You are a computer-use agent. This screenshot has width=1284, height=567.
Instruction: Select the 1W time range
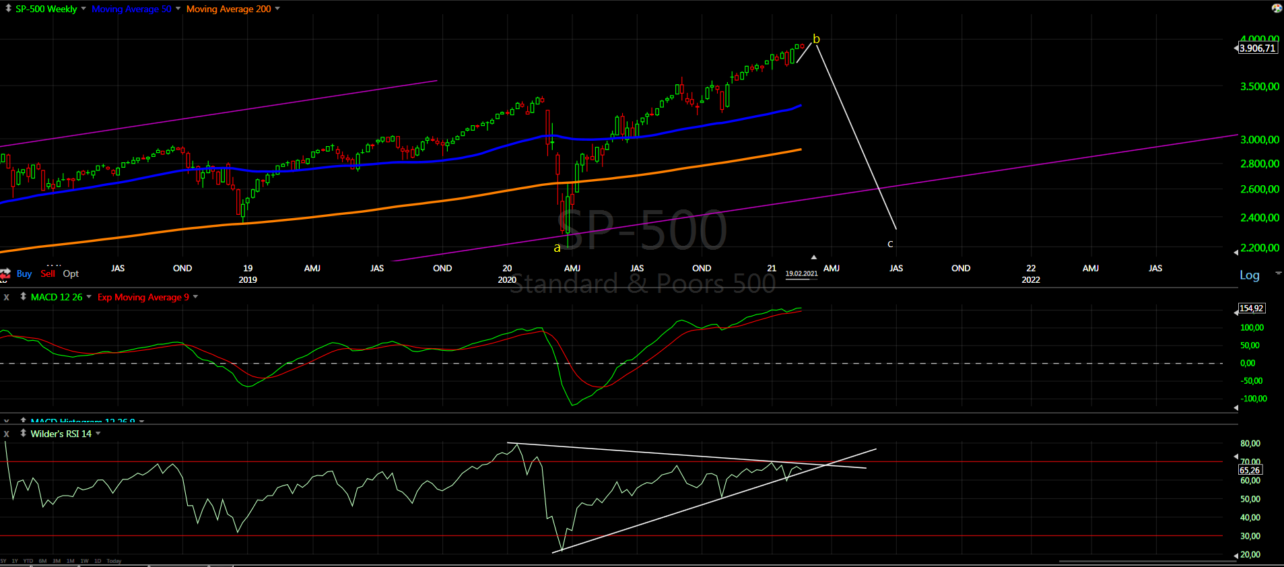click(84, 561)
